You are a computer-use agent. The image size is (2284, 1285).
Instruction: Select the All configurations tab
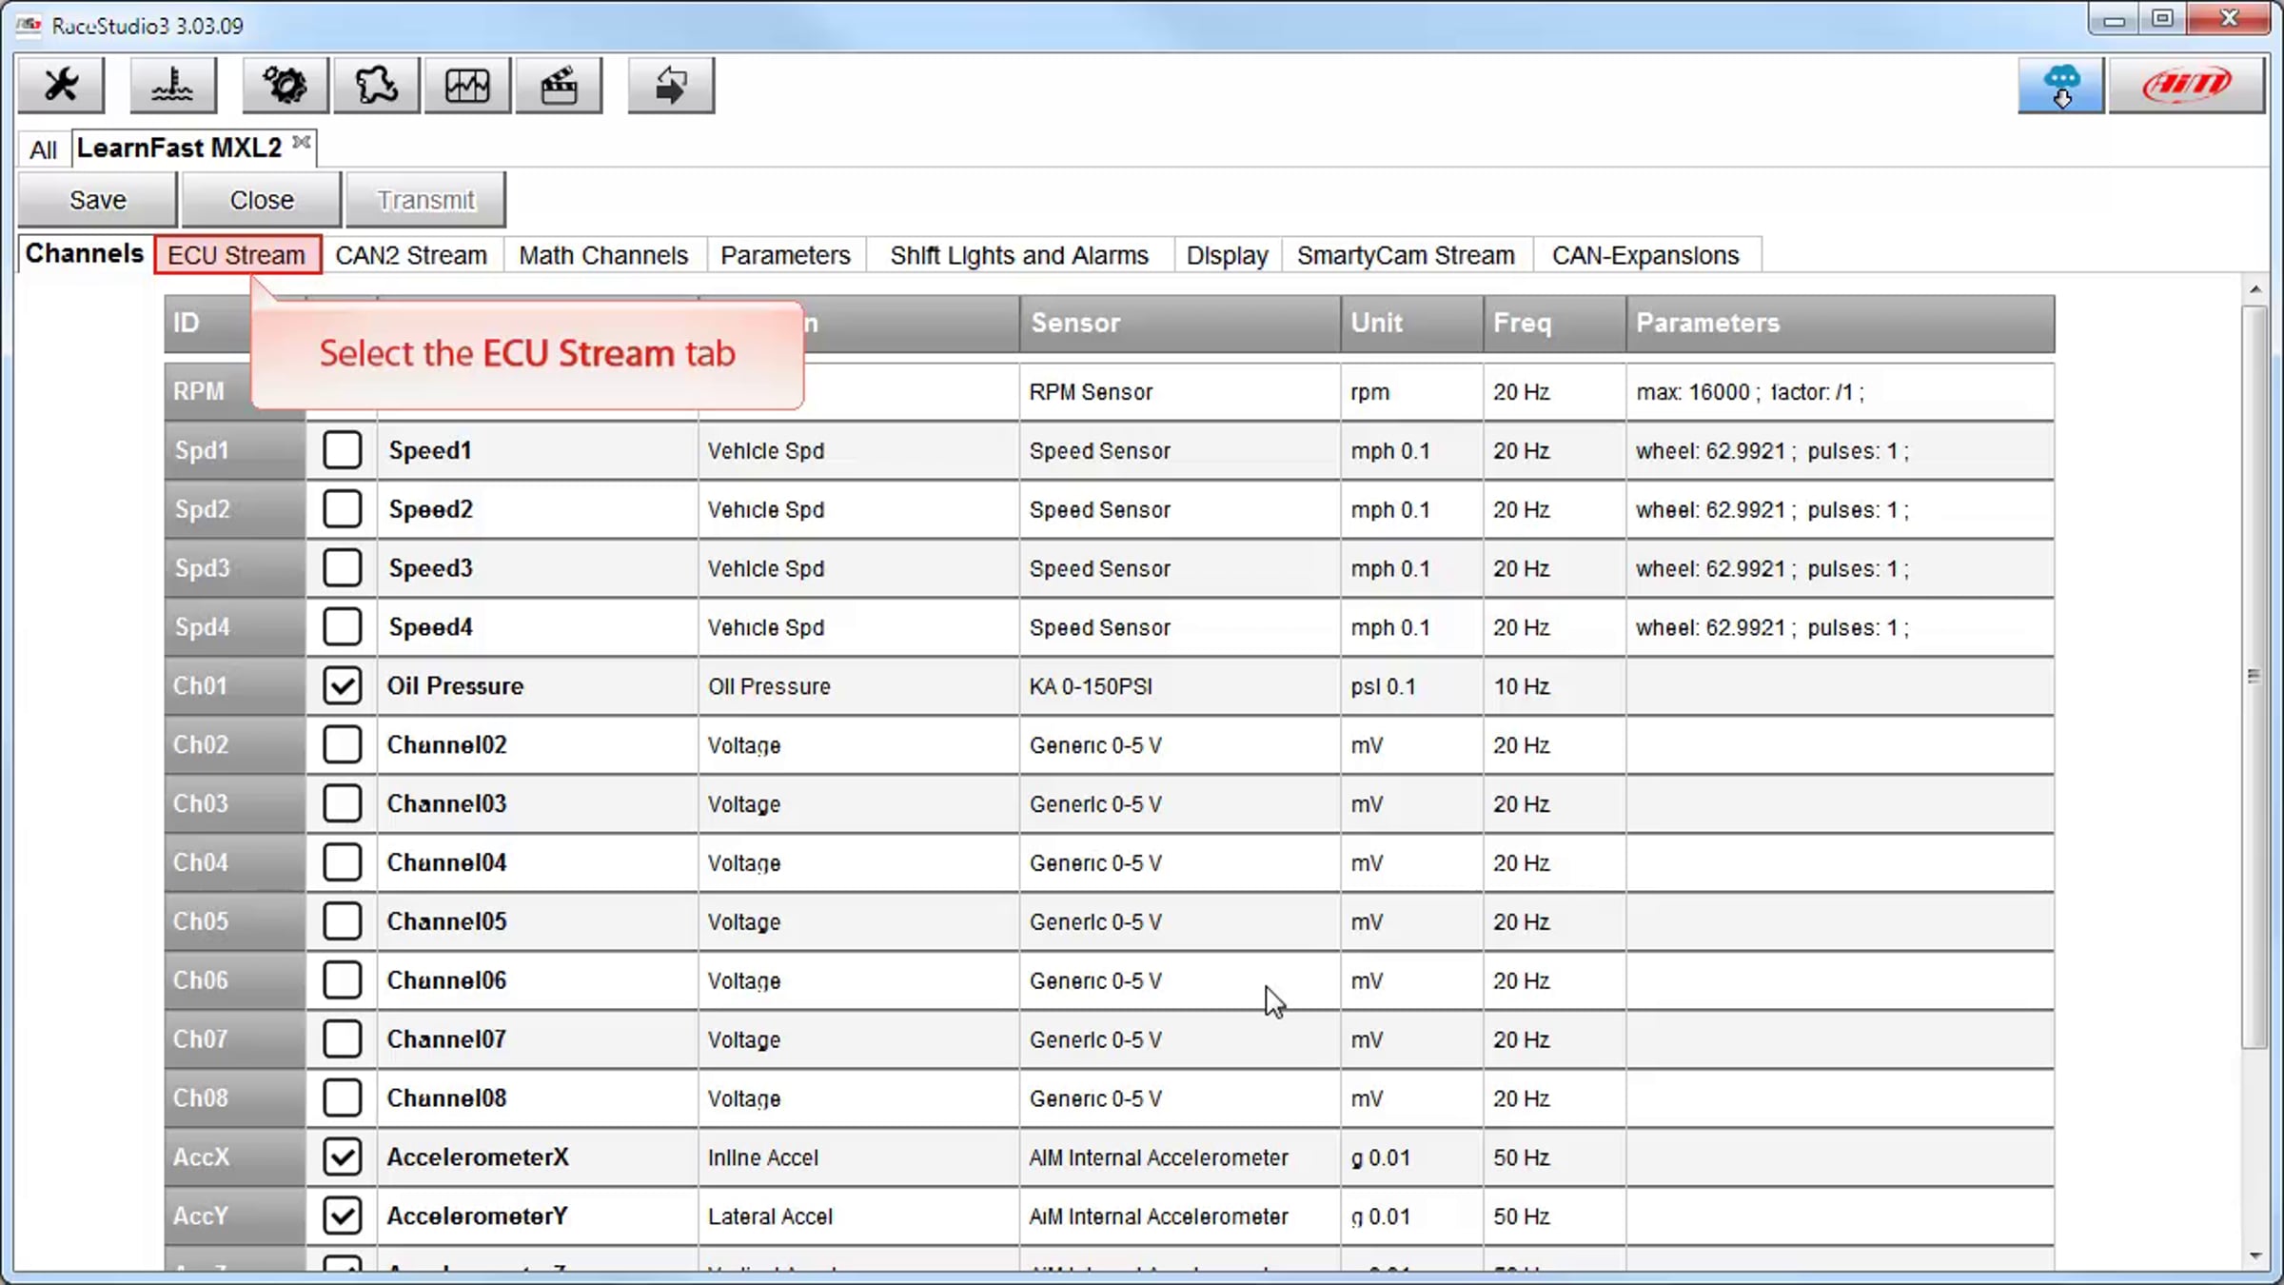point(43,149)
